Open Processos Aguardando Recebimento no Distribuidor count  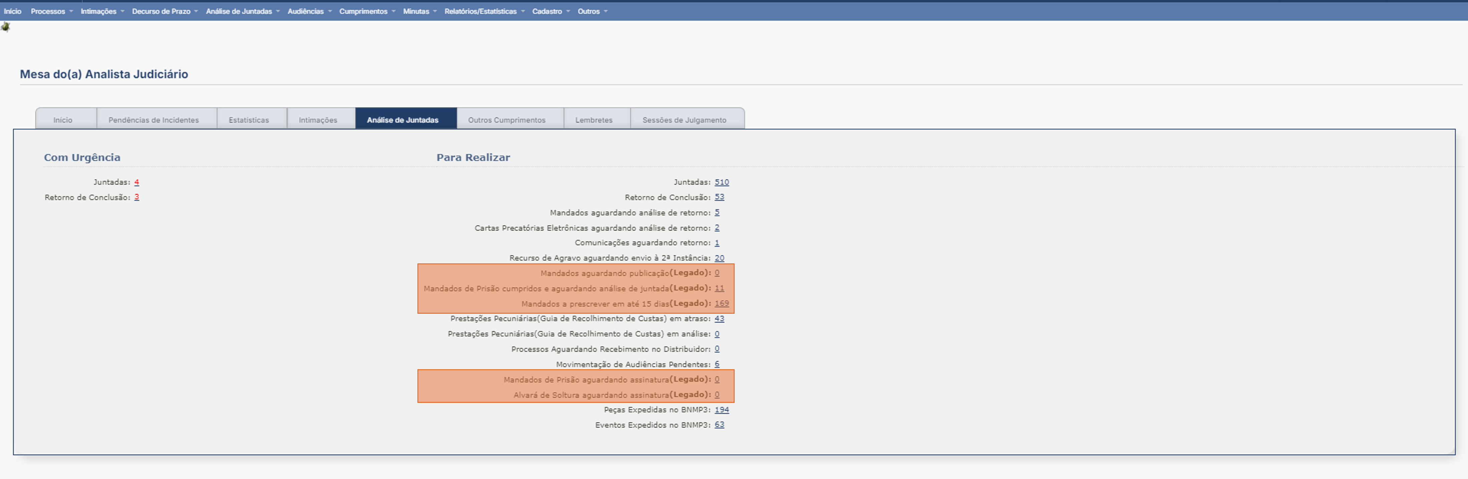click(717, 348)
